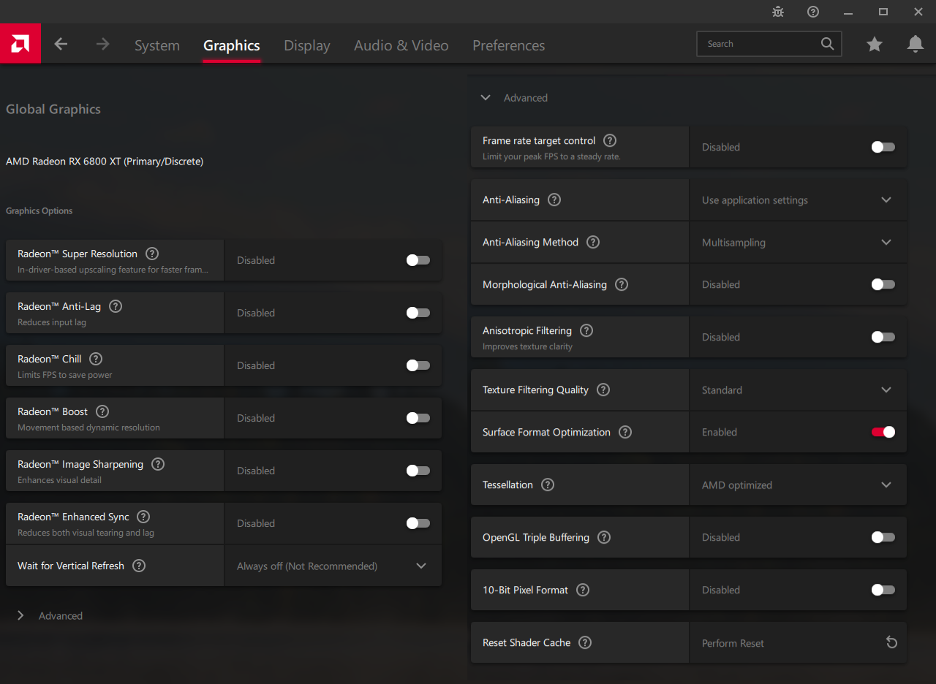936x684 pixels.
Task: Click the shader cache reset arrow icon
Action: point(891,642)
